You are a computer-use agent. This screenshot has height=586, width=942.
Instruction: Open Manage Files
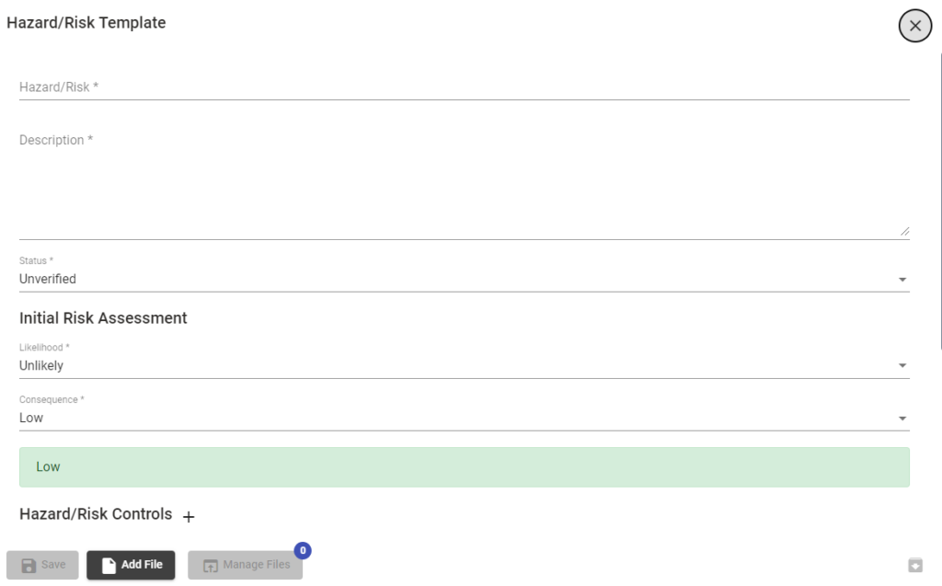(245, 565)
